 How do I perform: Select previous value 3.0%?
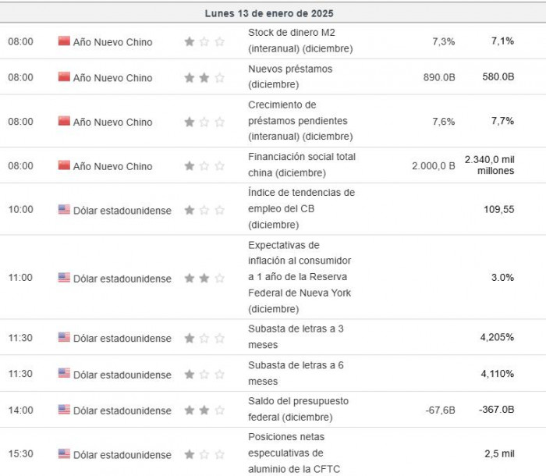coord(502,277)
